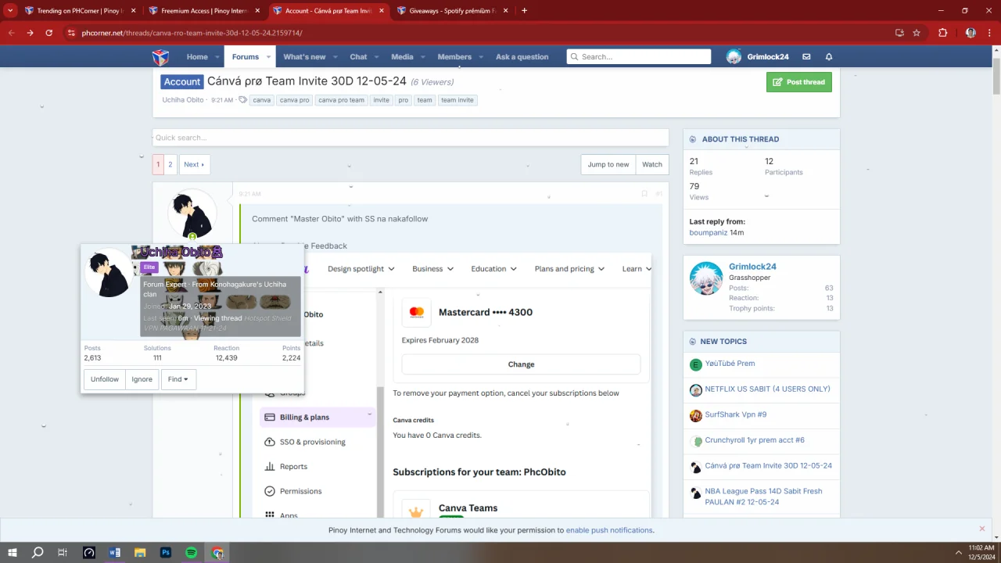Screen dimensions: 1001x563
Task: Click Jump to new
Action: tap(608, 164)
